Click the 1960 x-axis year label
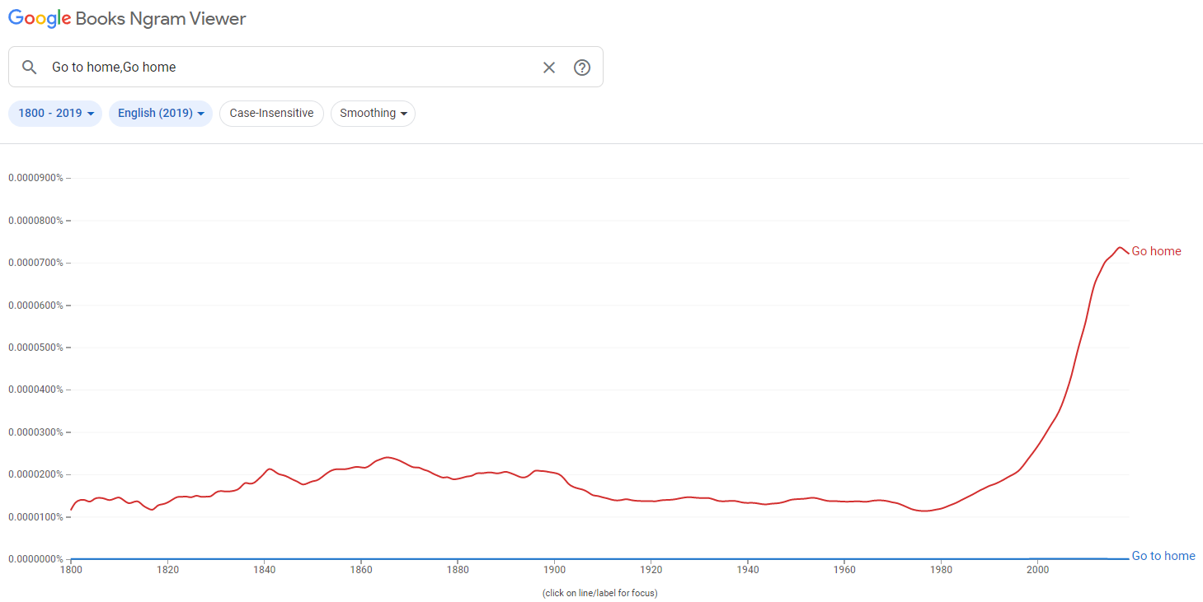1203x602 pixels. (x=844, y=569)
